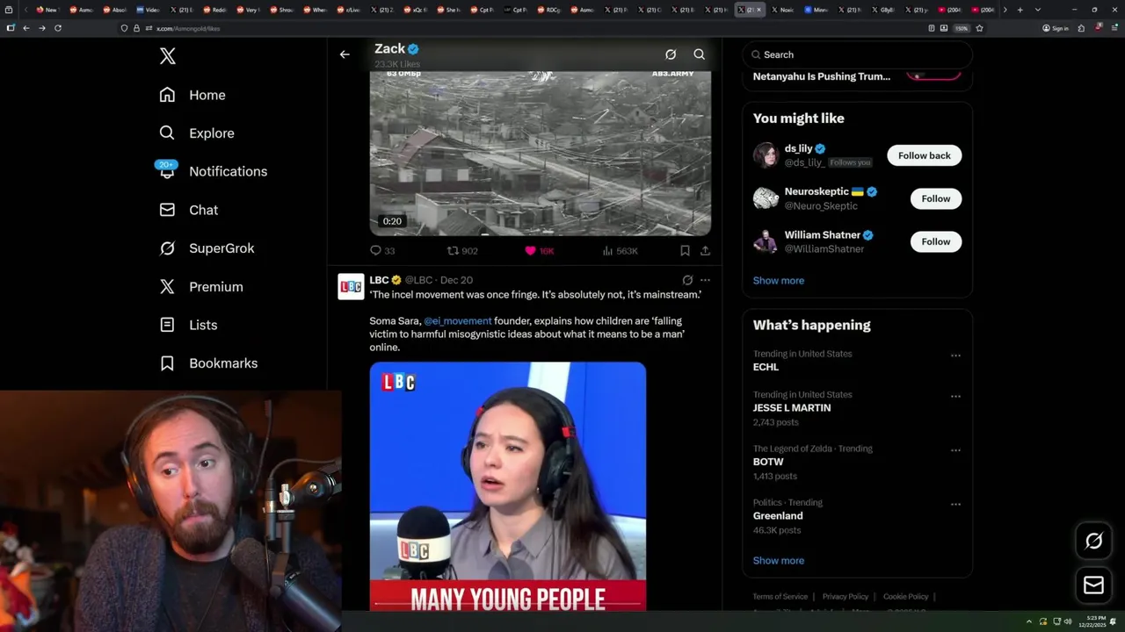Open Lists in the sidebar
Viewport: 1125px width, 632px height.
pyautogui.click(x=188, y=325)
